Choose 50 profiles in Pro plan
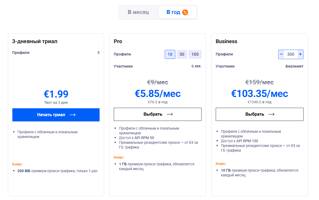The width and height of the screenshot is (319, 200). (182, 54)
